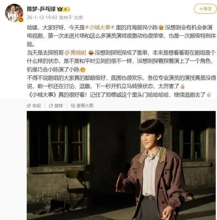The height and width of the screenshot is (220, 217).
Task: Click the victory hand emoji
Action: point(209,95)
